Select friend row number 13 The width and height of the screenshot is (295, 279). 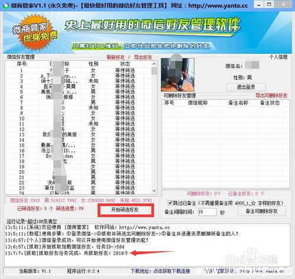click(78, 135)
